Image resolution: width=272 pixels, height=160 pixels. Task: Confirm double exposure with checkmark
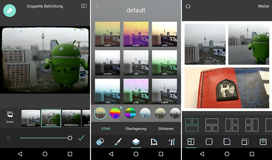coord(81,138)
